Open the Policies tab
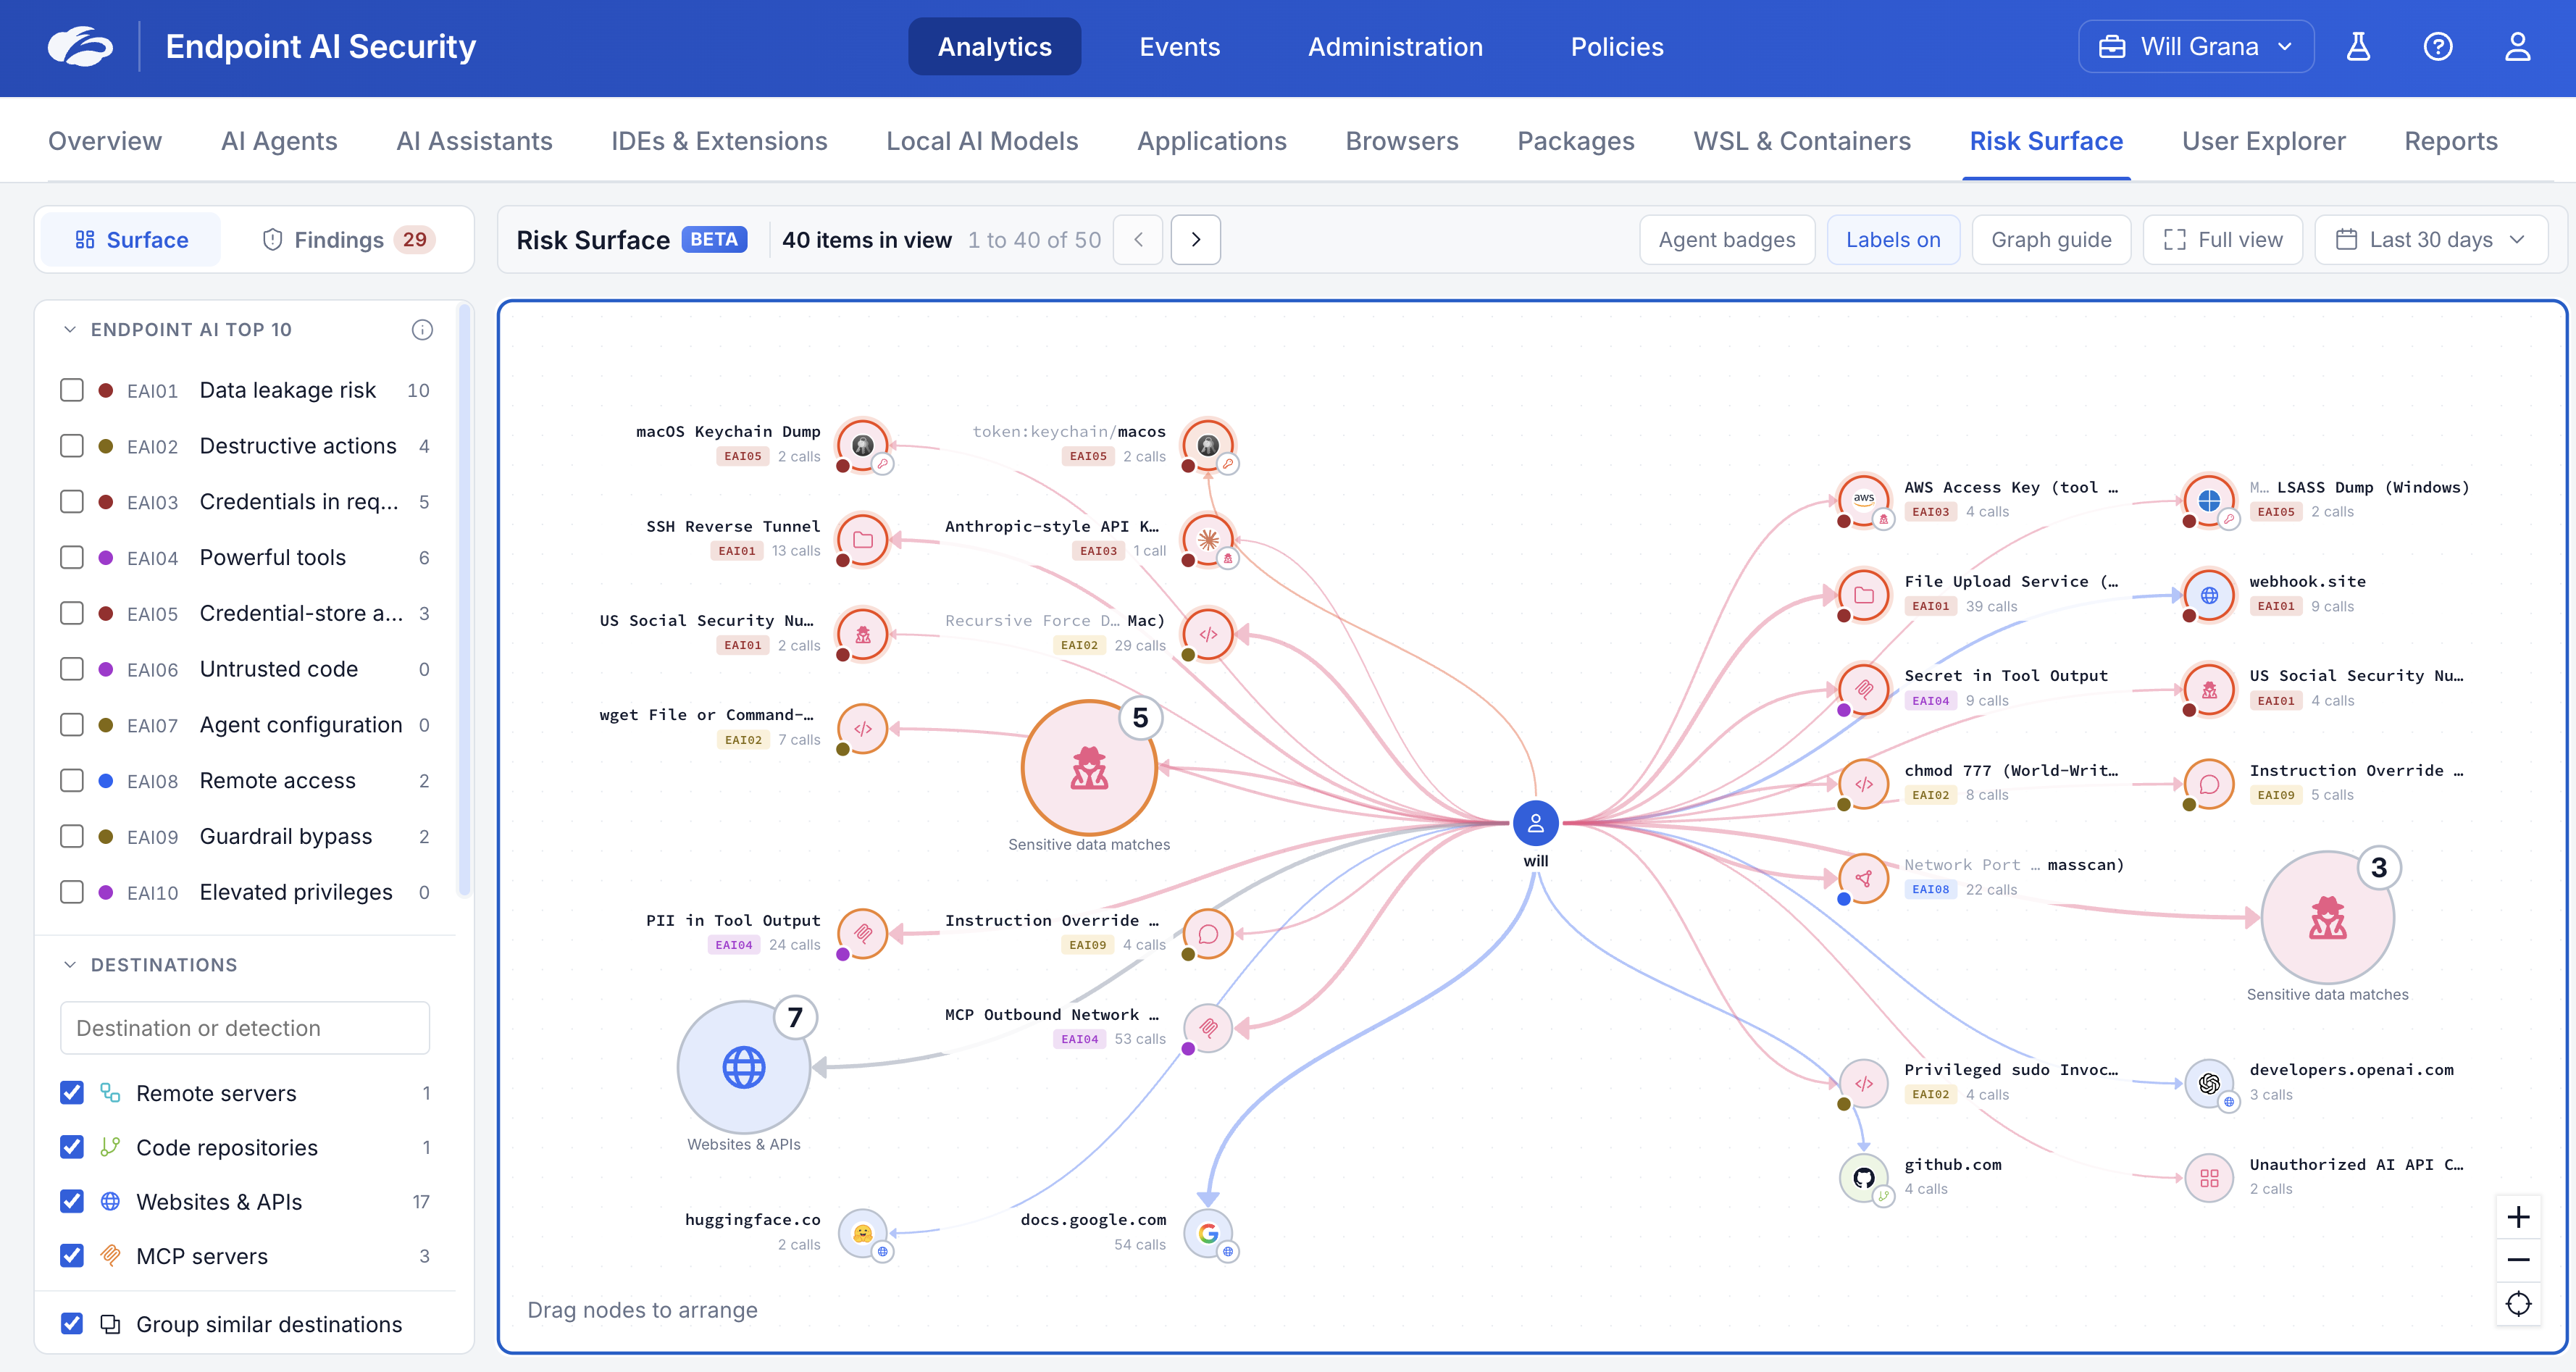This screenshot has width=2576, height=1372. click(1616, 46)
